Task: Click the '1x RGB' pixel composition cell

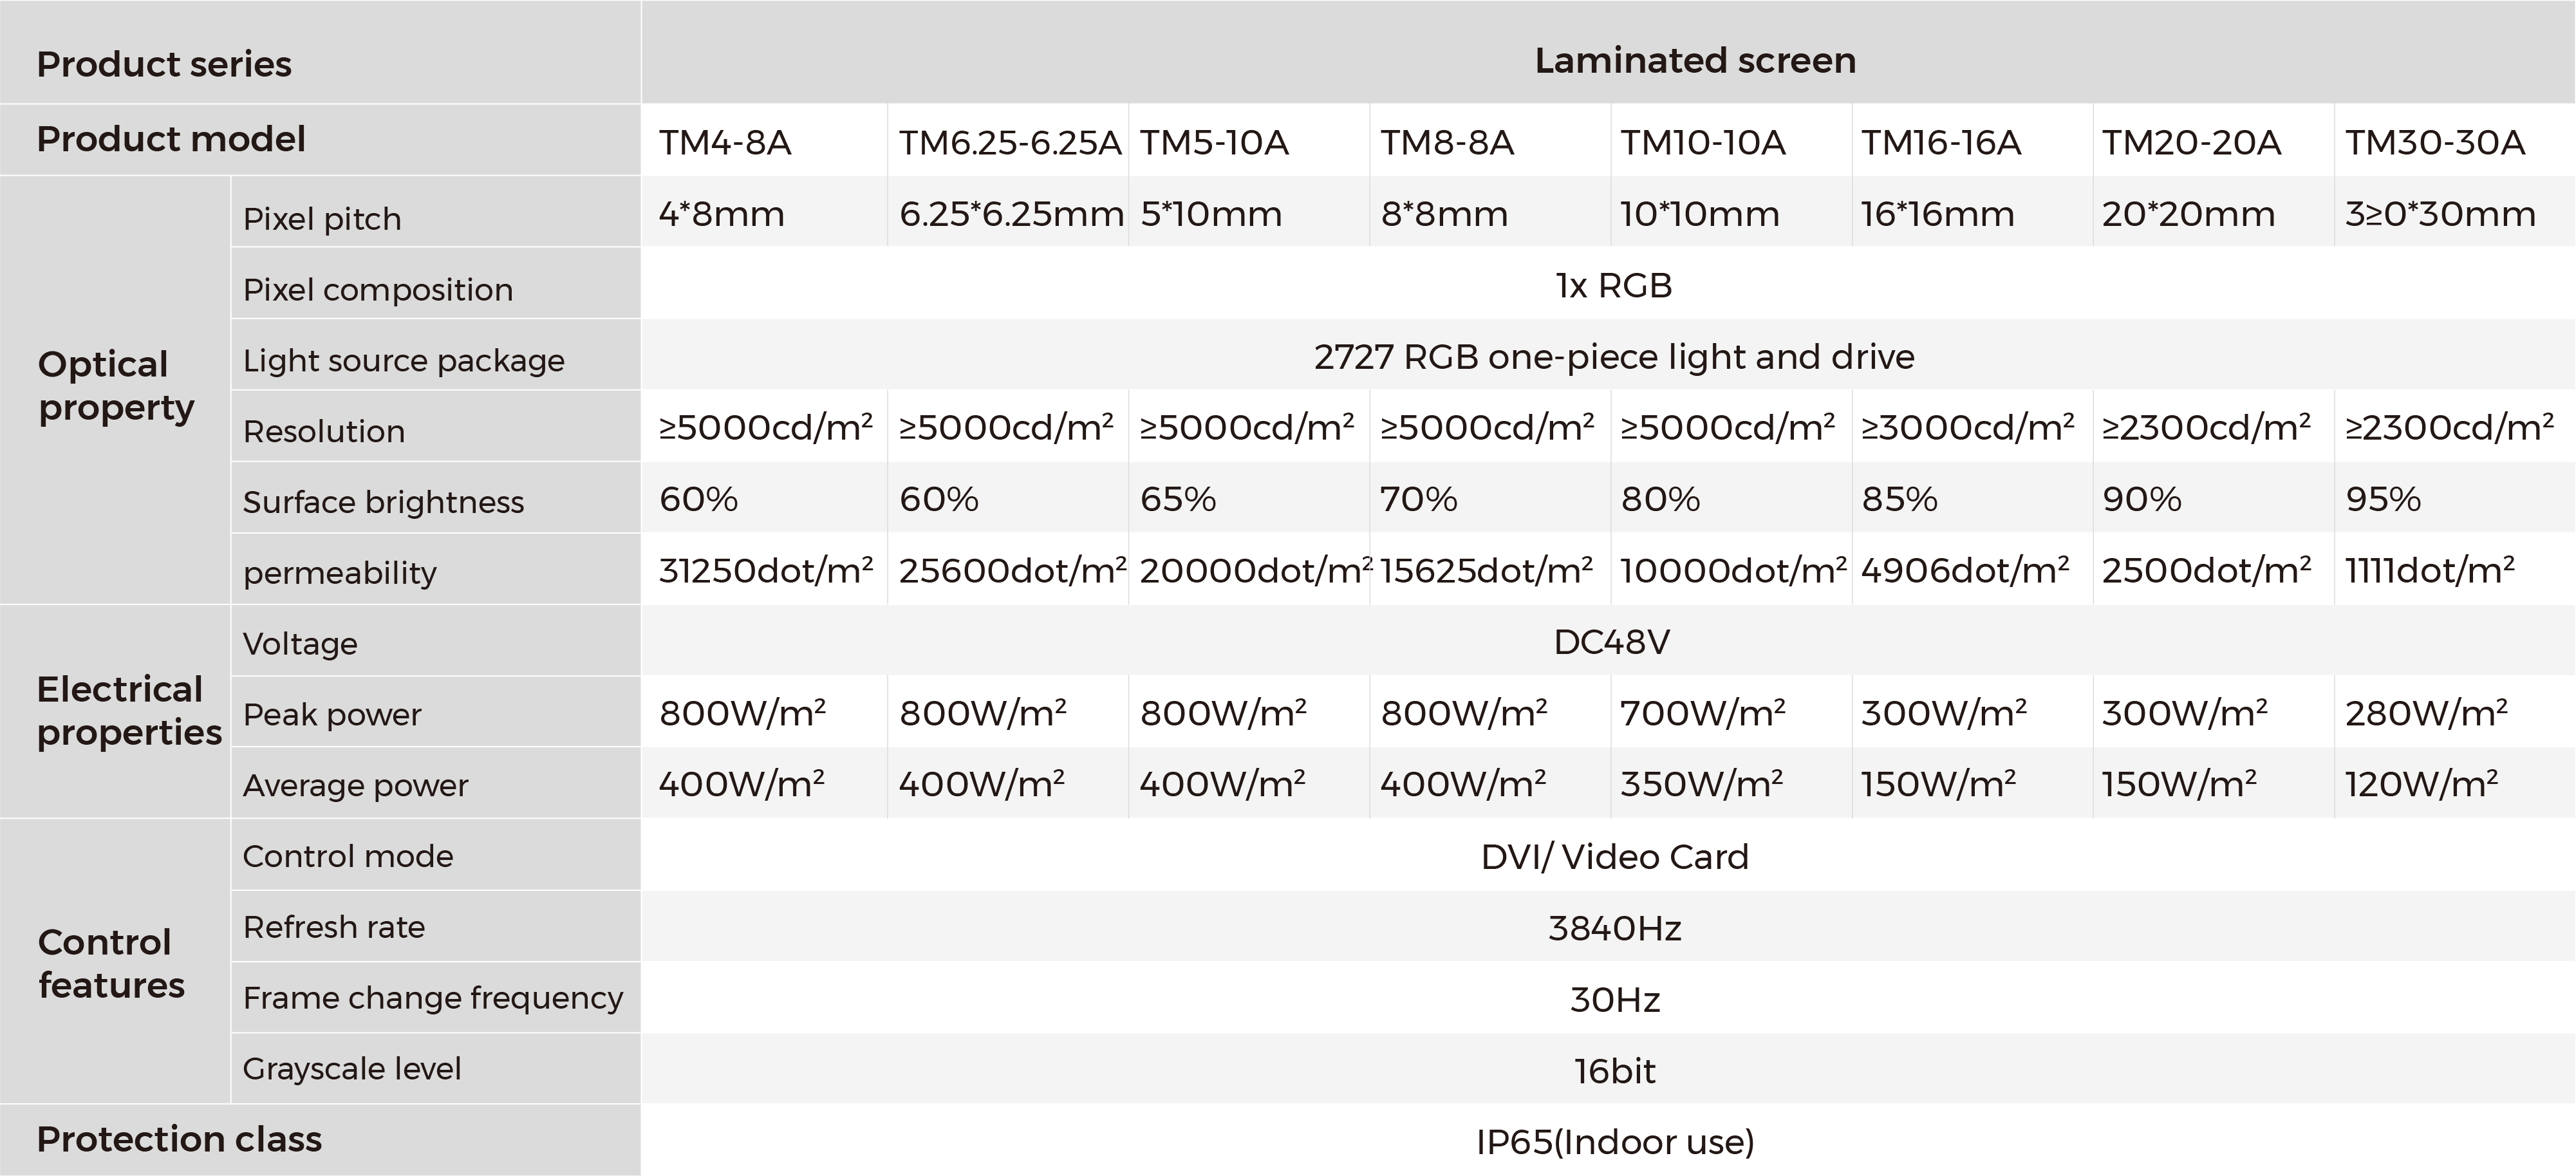Action: pyautogui.click(x=1608, y=284)
